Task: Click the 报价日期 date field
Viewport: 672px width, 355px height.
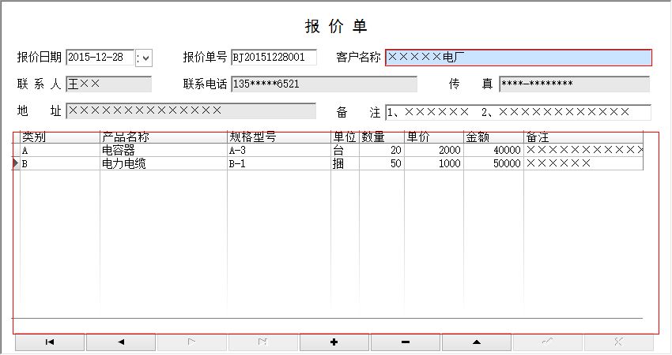Action: (x=100, y=58)
